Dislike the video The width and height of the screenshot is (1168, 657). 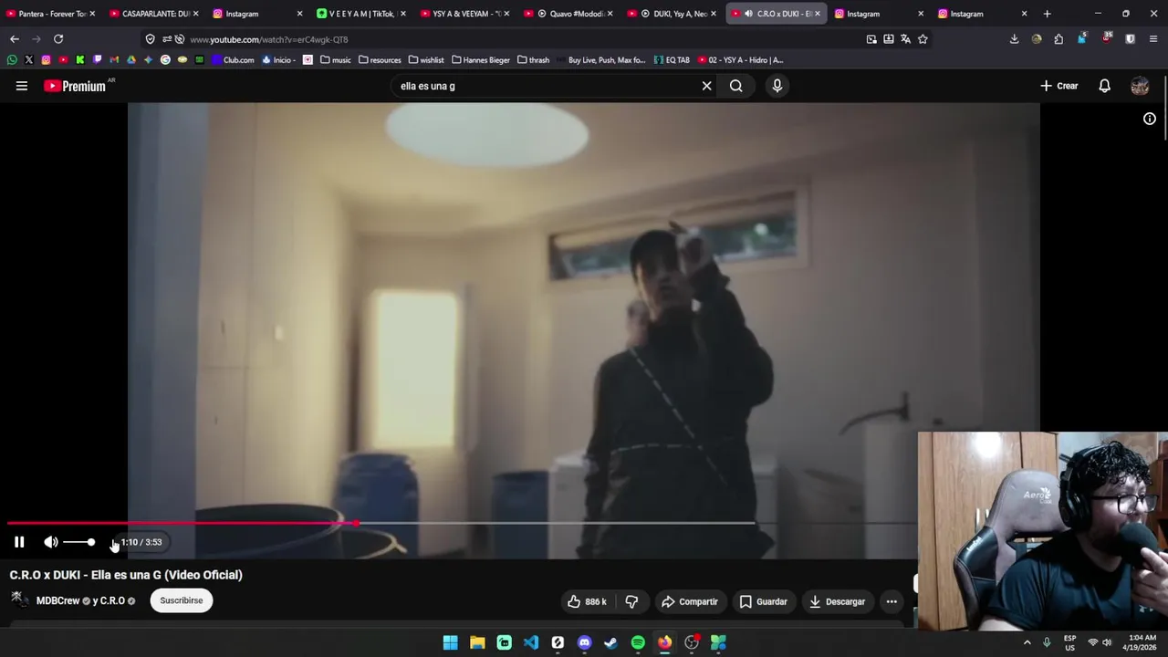pos(631,601)
